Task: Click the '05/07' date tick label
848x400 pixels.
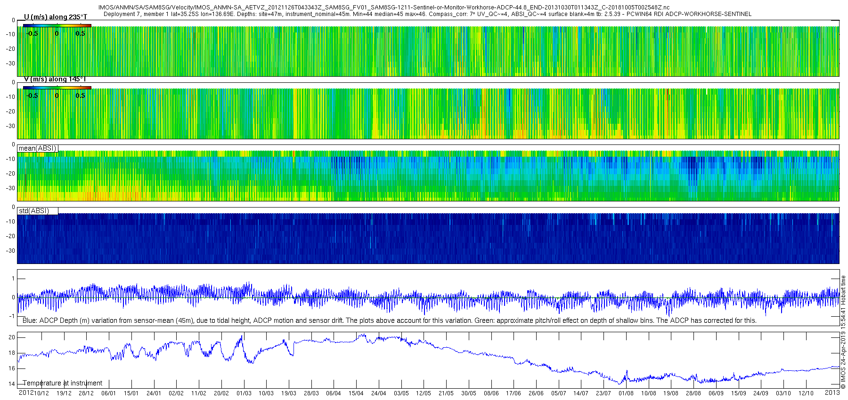Action: coord(559,393)
